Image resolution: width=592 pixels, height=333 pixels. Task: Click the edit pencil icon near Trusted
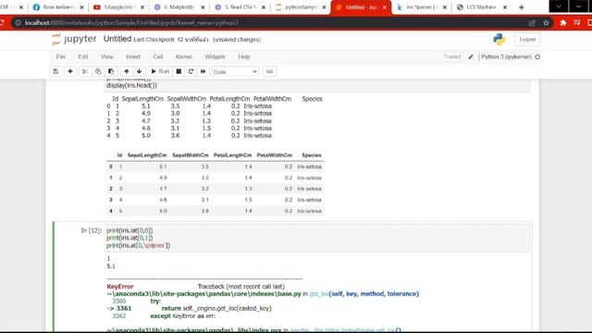click(x=471, y=56)
